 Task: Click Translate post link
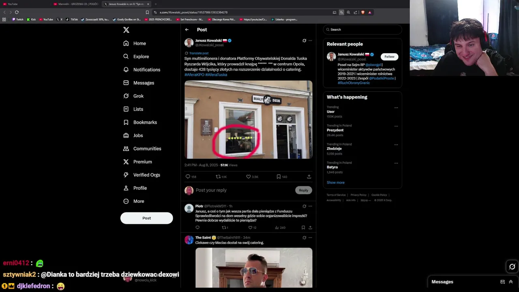point(199,53)
